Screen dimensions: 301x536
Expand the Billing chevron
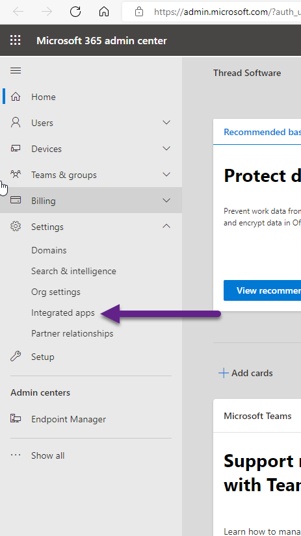166,200
